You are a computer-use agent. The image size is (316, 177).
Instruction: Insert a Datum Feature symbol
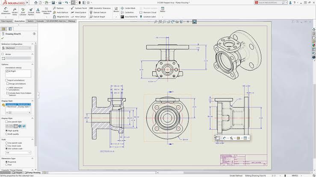tap(98, 12)
